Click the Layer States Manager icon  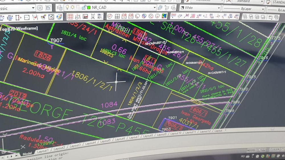[x=173, y=8]
